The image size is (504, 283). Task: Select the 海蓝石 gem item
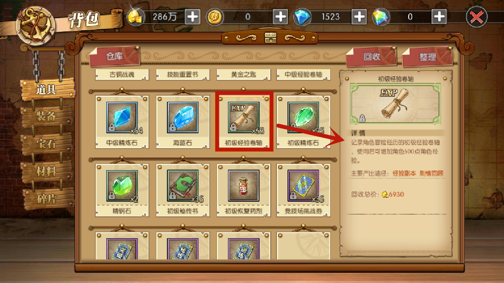(183, 121)
